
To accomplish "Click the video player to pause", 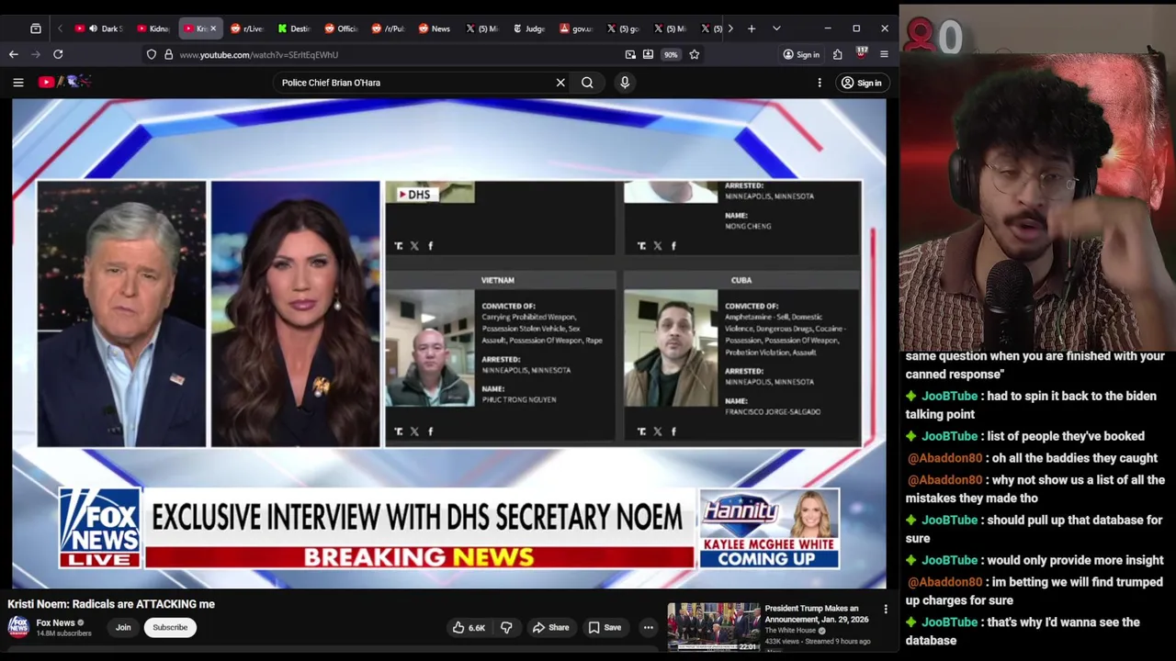I will 449,343.
